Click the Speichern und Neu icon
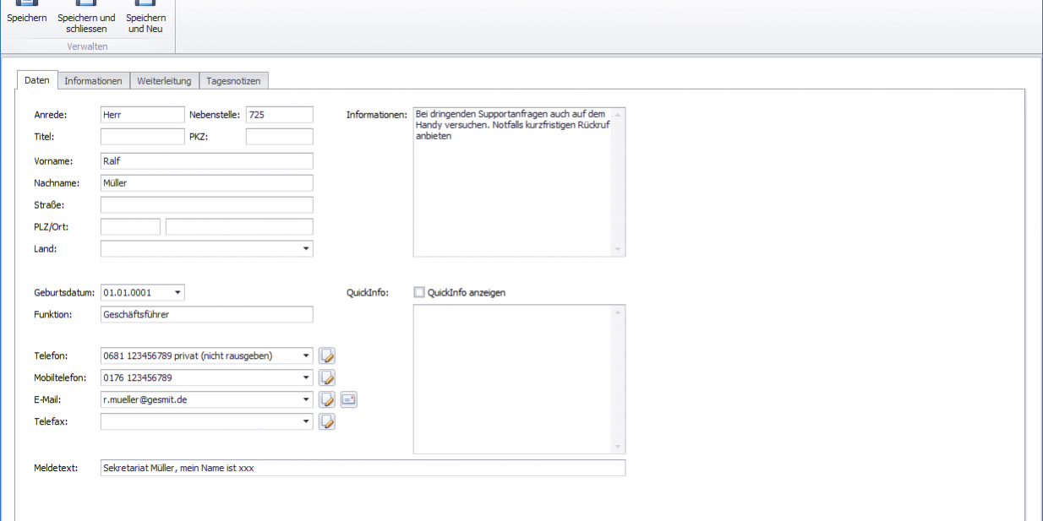The height and width of the screenshot is (521, 1043). point(146,4)
